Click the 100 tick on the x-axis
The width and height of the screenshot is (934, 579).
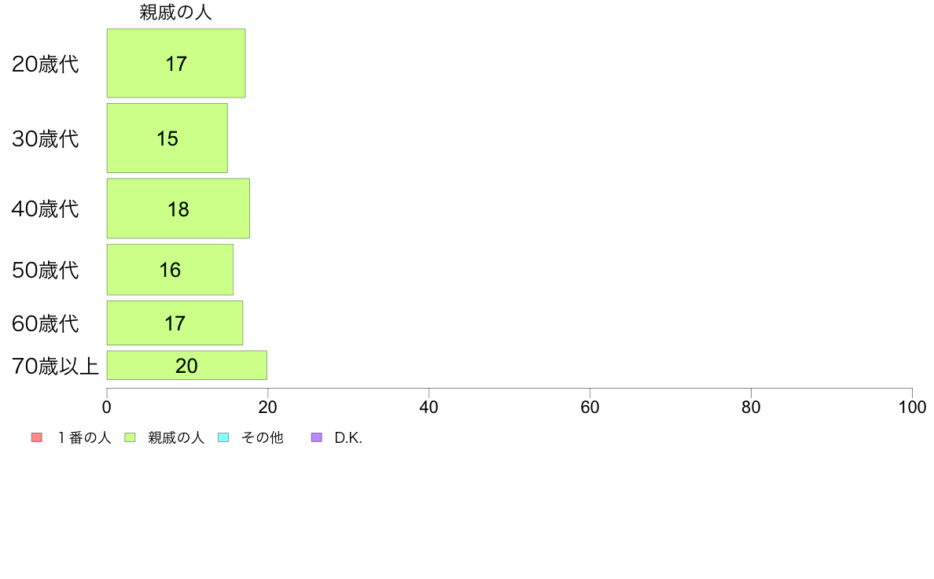click(x=912, y=408)
